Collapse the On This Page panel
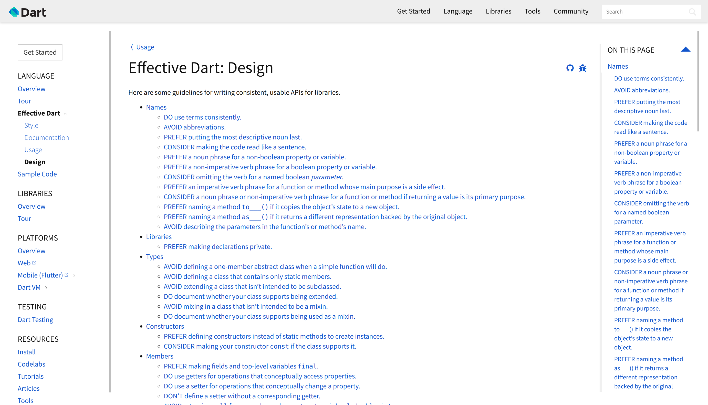 [x=686, y=50]
